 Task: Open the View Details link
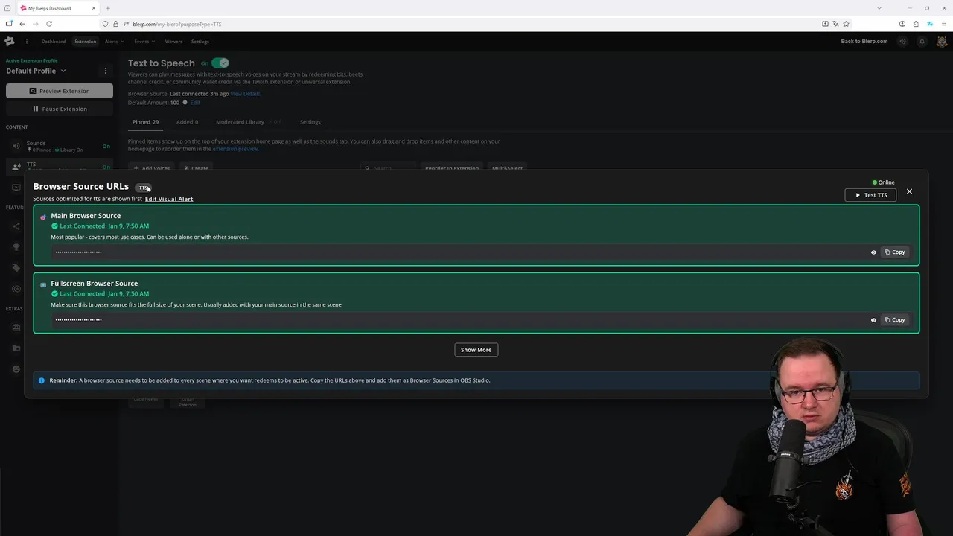coord(245,94)
